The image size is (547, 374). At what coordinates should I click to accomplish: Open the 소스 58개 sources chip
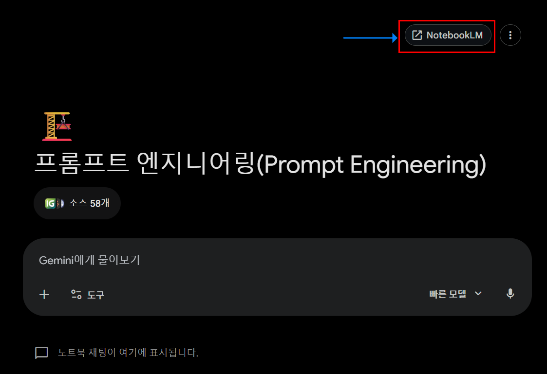[77, 203]
